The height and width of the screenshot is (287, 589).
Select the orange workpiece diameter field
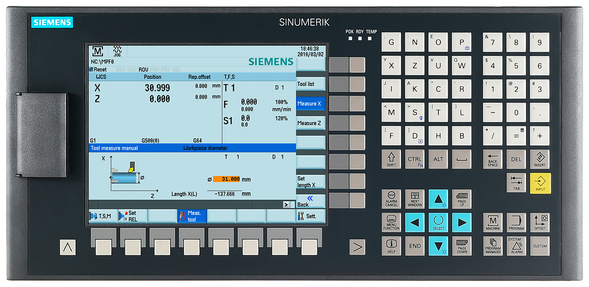tap(226, 179)
